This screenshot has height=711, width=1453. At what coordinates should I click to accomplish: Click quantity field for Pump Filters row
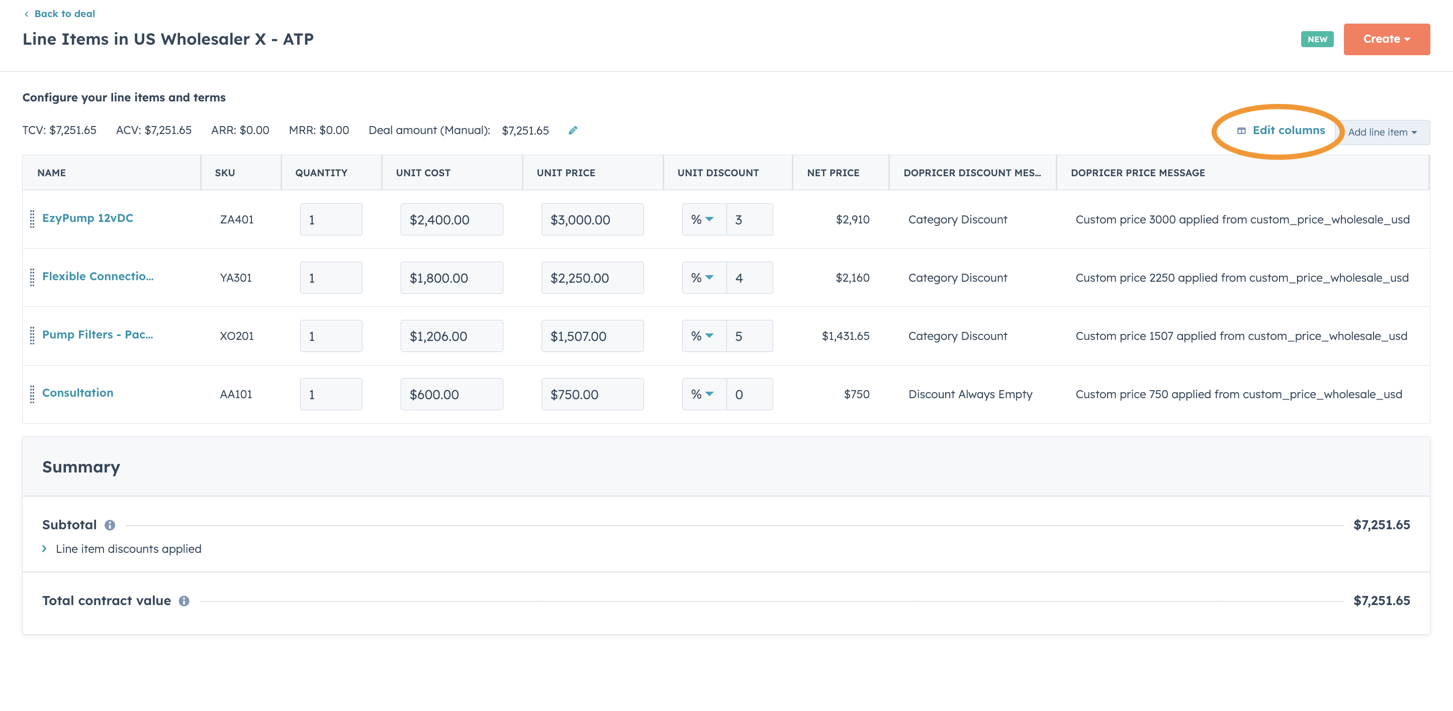coord(331,336)
